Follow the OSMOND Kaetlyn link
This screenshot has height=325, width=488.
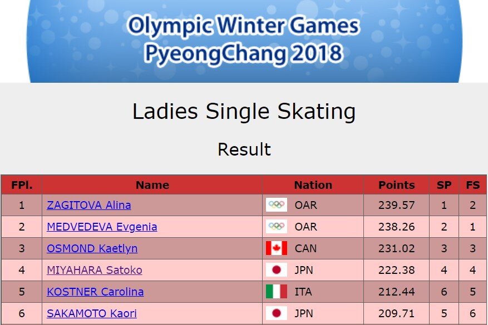92,248
